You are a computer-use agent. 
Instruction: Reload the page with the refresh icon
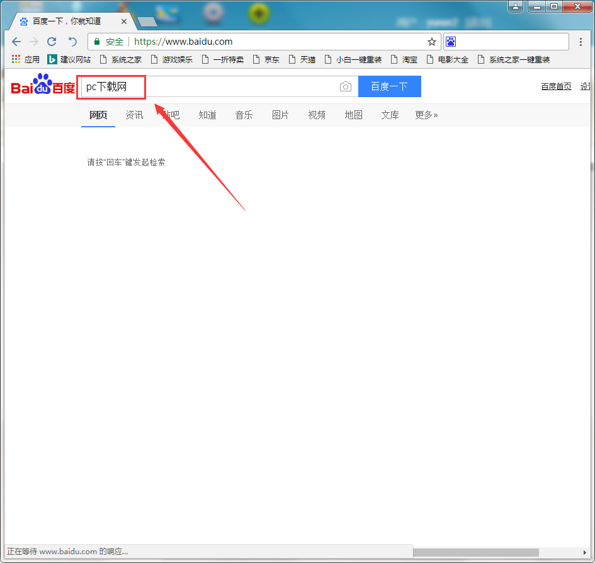coord(52,42)
